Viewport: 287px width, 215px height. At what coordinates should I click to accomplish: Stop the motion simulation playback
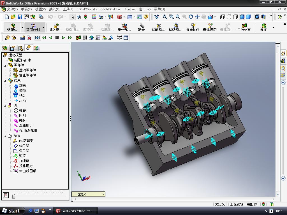coord(57,38)
